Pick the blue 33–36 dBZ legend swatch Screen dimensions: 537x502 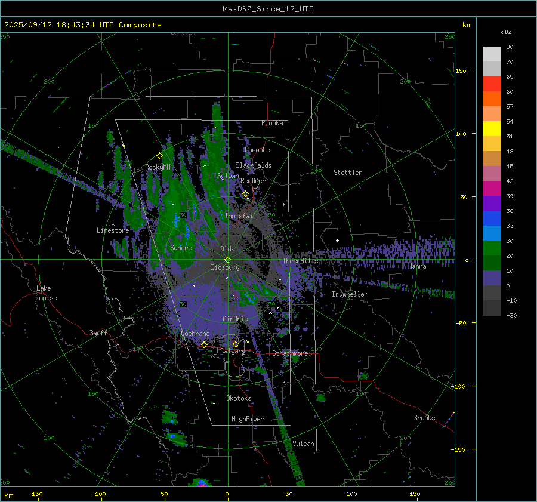492,218
